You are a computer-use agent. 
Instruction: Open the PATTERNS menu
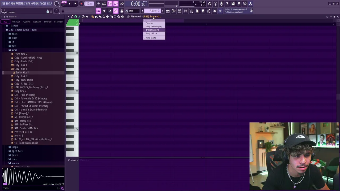pos(20,4)
